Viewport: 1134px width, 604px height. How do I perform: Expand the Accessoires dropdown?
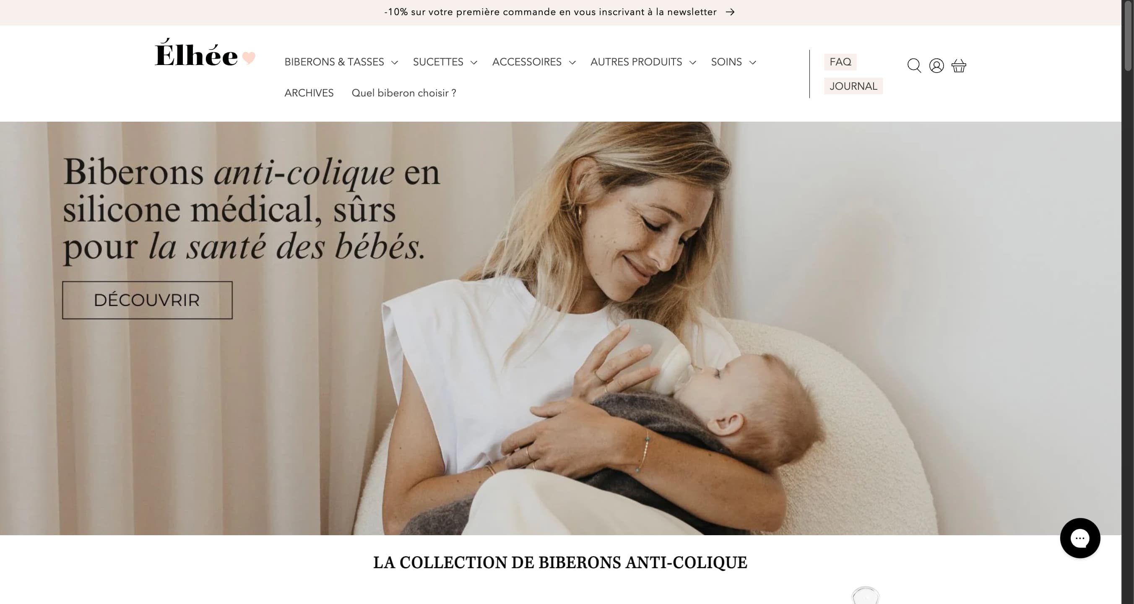(x=534, y=62)
